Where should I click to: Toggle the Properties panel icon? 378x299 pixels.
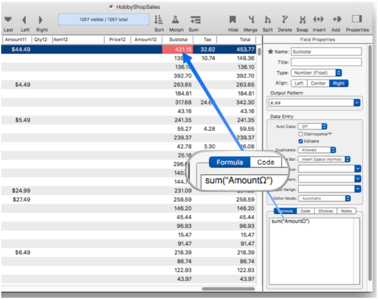(357, 19)
